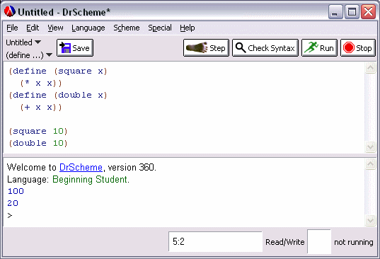380x259 pixels.
Task: Click the red octagon Stop icon
Action: pyautogui.click(x=348, y=47)
